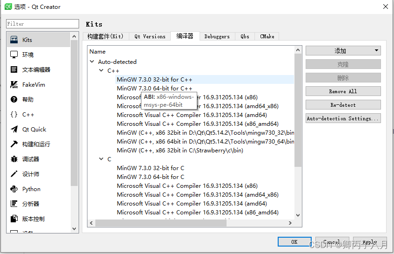Open the 构建和运行 hammer icon
This screenshot has width=394, height=254.
tap(14, 144)
